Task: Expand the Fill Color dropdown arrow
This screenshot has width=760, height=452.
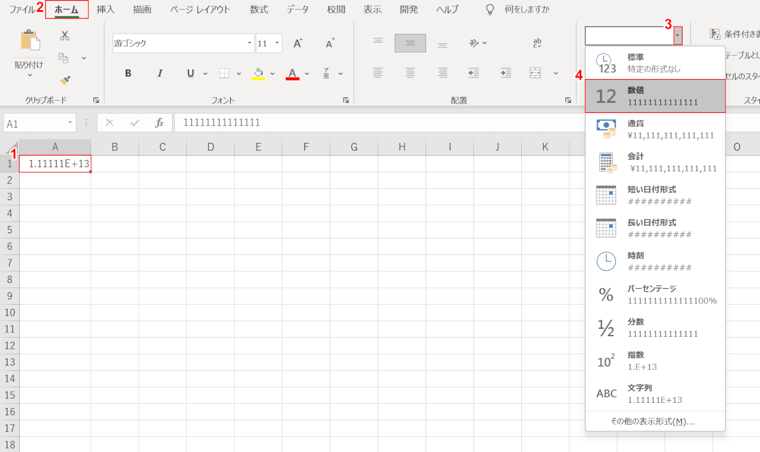Action: [x=272, y=73]
